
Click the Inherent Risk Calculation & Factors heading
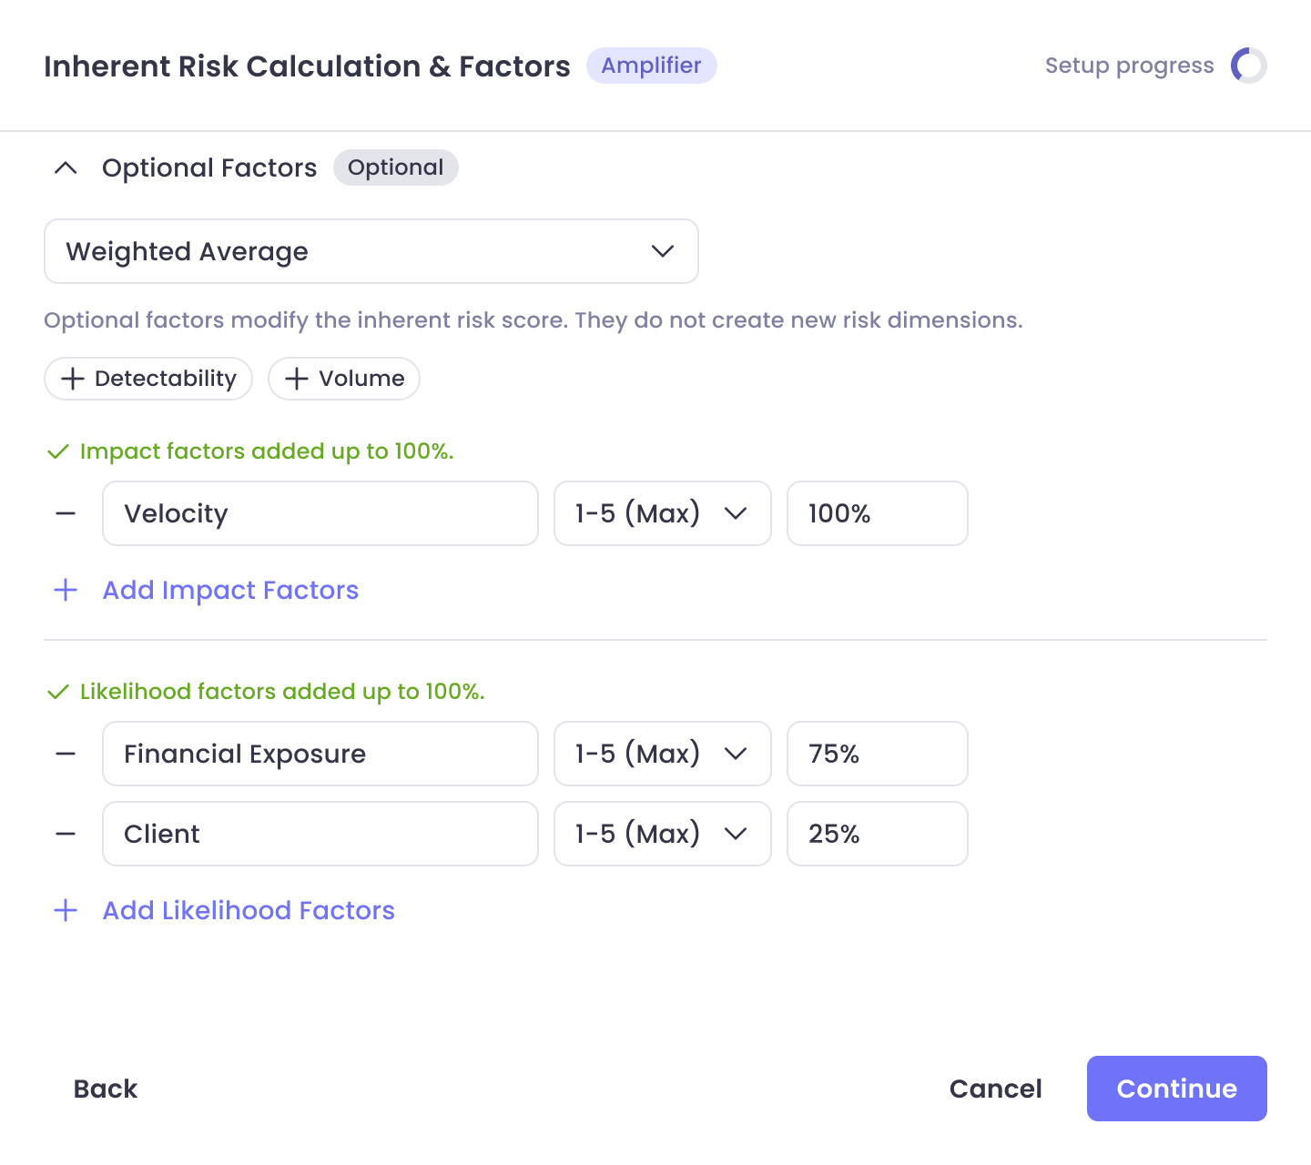[307, 66]
